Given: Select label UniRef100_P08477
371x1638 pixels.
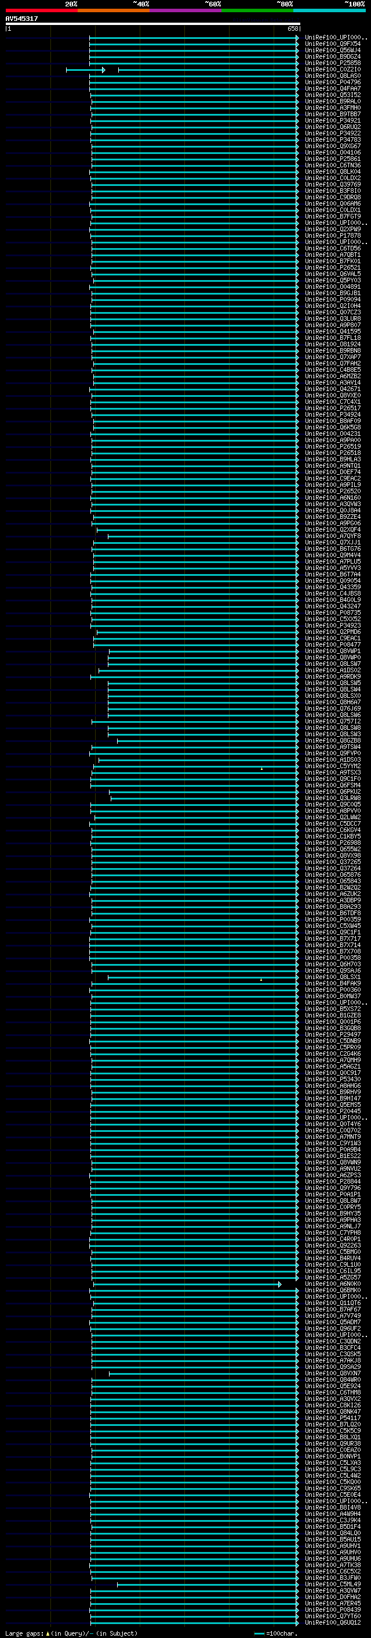Looking at the screenshot, I should click(x=332, y=645).
